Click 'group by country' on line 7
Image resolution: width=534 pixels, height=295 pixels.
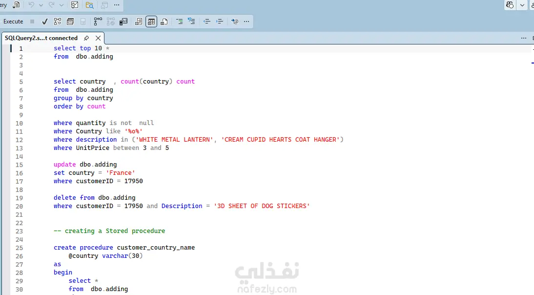[83, 98]
